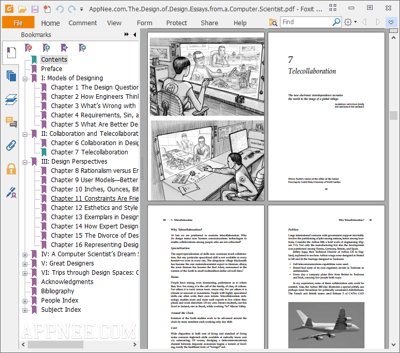Jump to Chapter 7 Telecollaboration bookmark
This screenshot has width=400, height=353.
coord(89,152)
